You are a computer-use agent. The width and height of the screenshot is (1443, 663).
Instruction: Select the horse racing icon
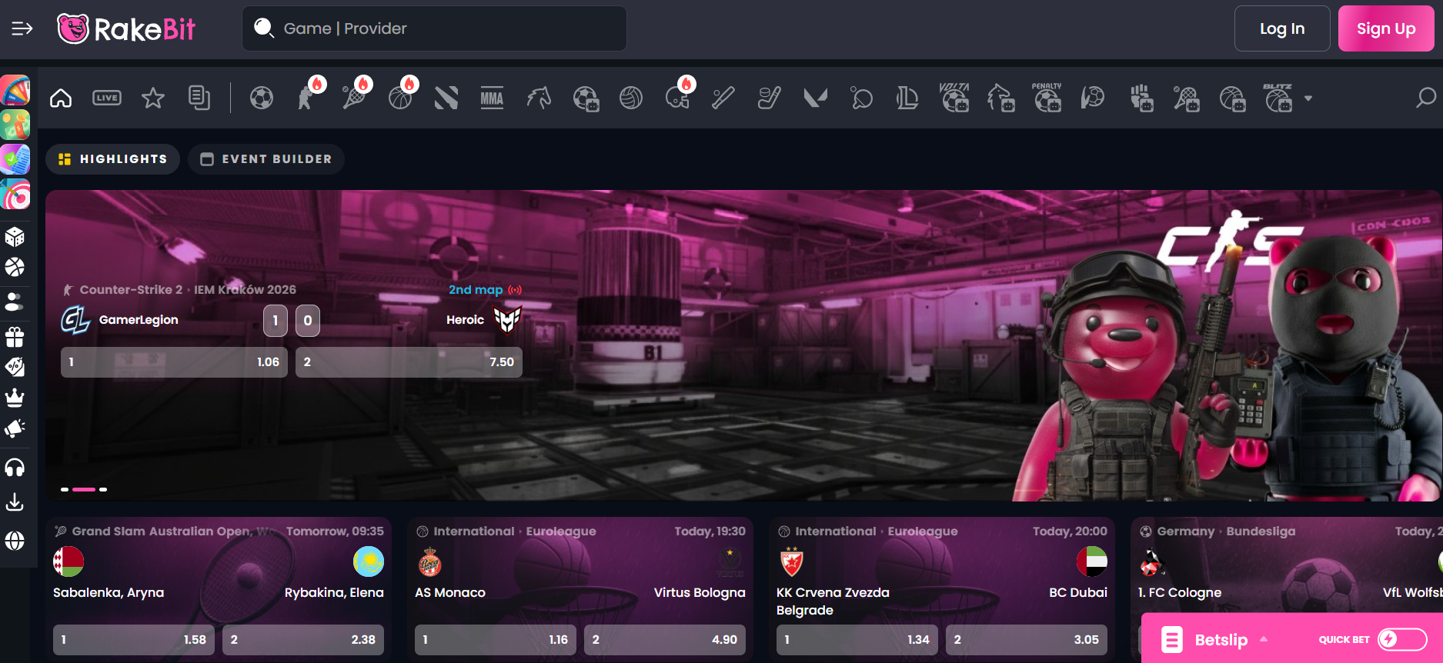(539, 98)
